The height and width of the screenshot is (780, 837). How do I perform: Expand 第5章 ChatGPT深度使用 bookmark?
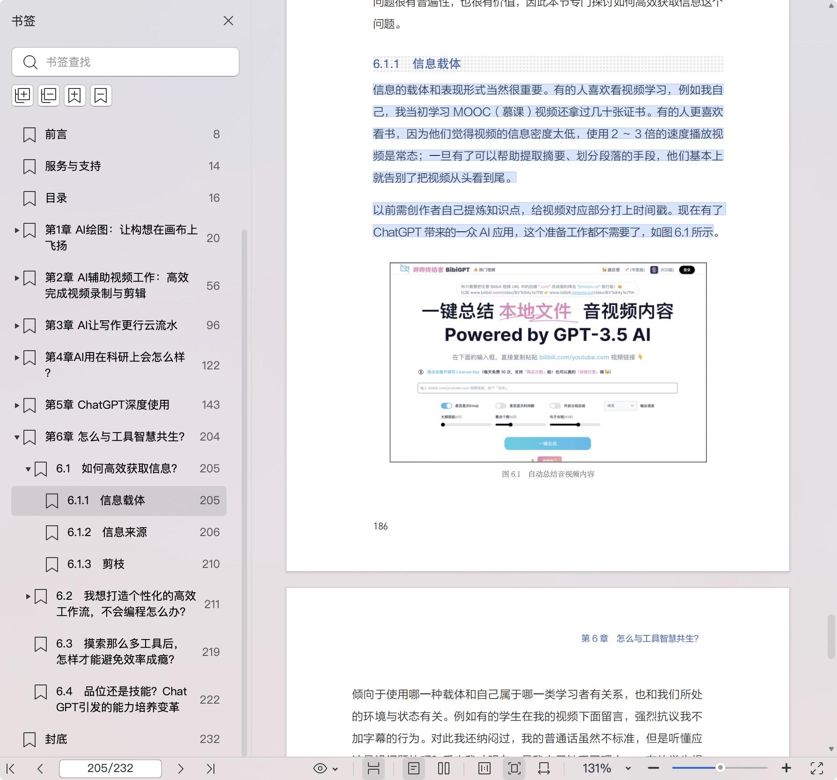tap(17, 405)
